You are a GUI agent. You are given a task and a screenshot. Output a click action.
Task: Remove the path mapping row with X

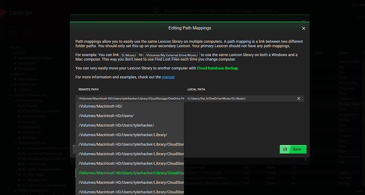click(299, 99)
